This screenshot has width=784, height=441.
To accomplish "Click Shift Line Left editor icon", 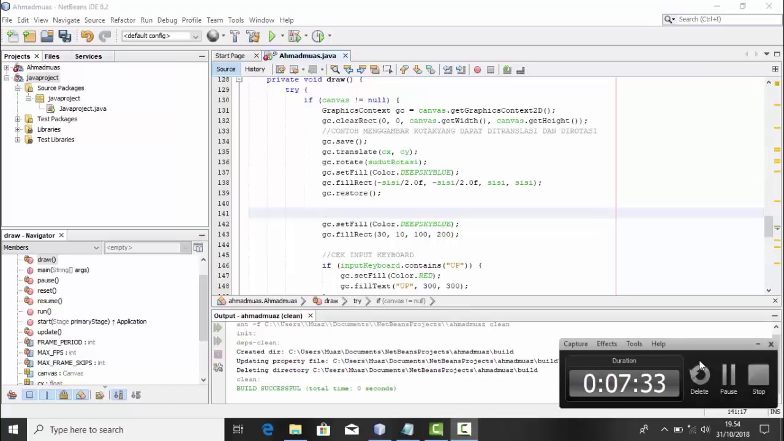I will pos(447,69).
